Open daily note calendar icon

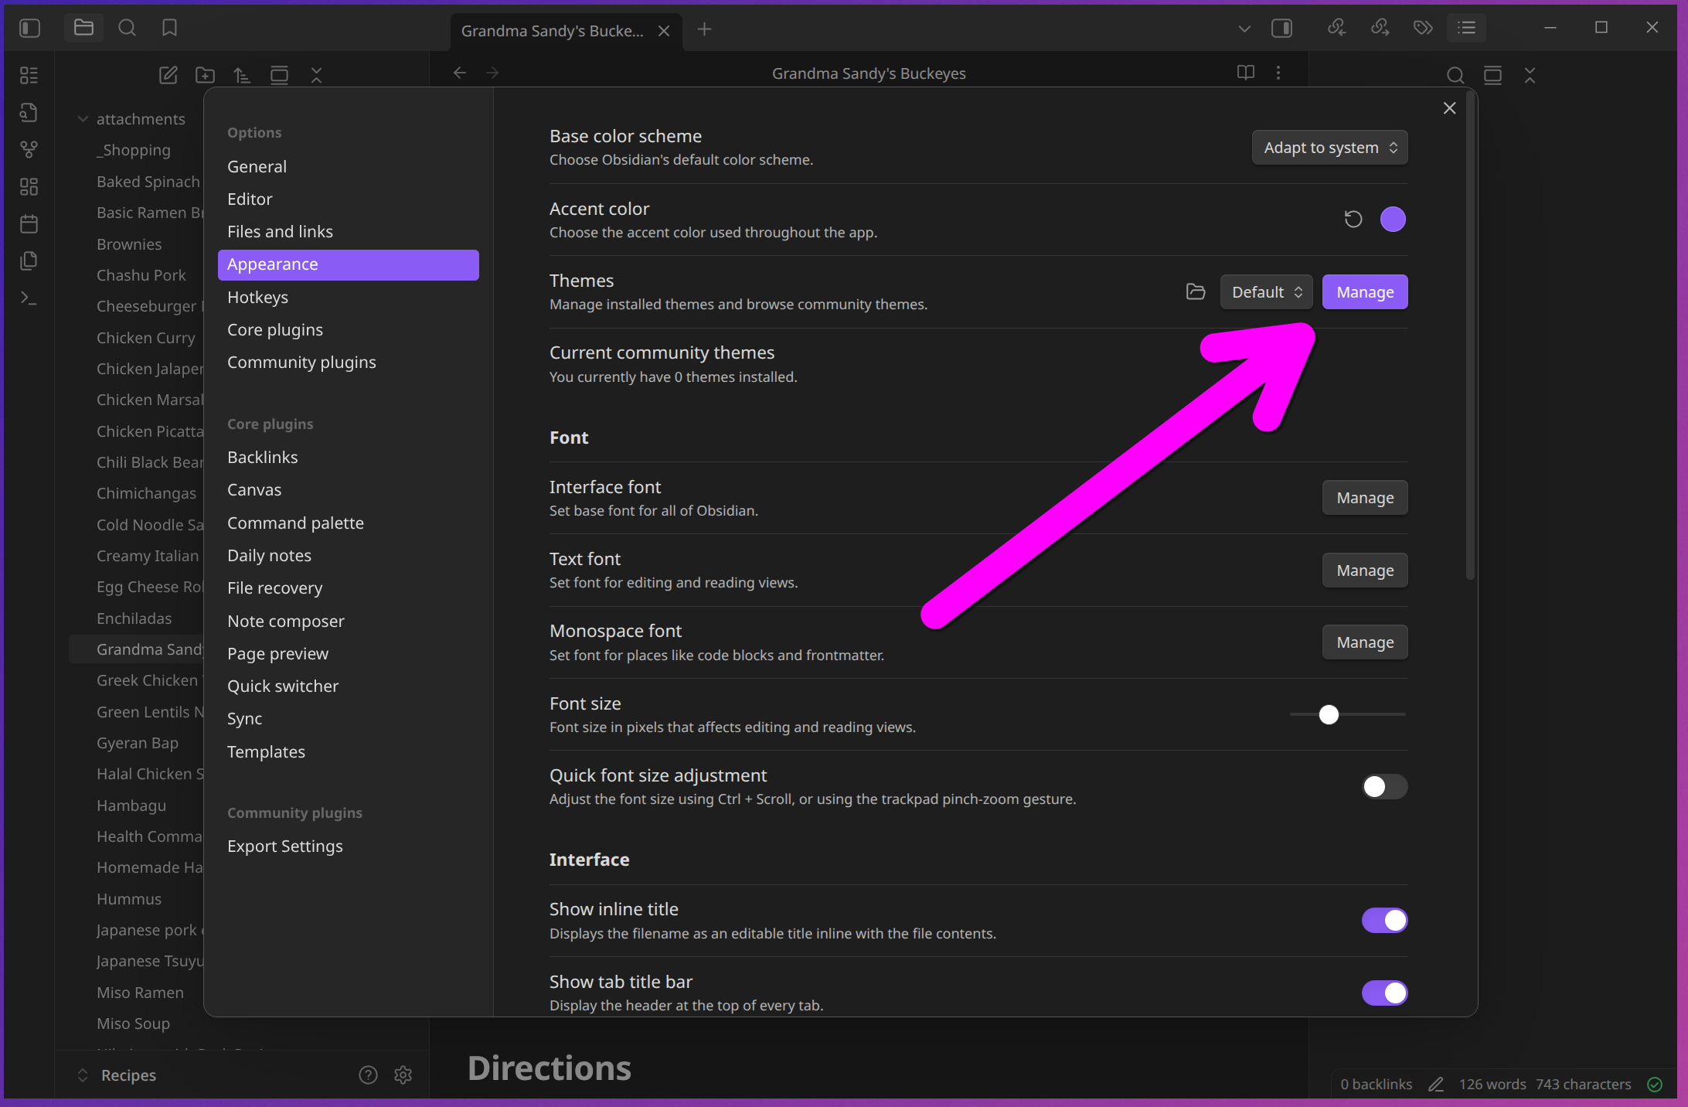pos(29,224)
